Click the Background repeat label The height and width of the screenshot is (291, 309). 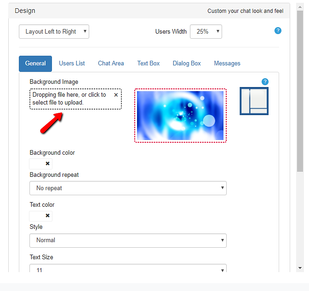coord(54,175)
